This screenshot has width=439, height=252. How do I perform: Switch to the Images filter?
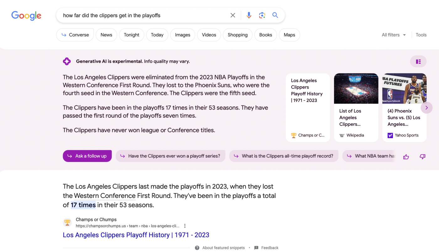click(182, 35)
